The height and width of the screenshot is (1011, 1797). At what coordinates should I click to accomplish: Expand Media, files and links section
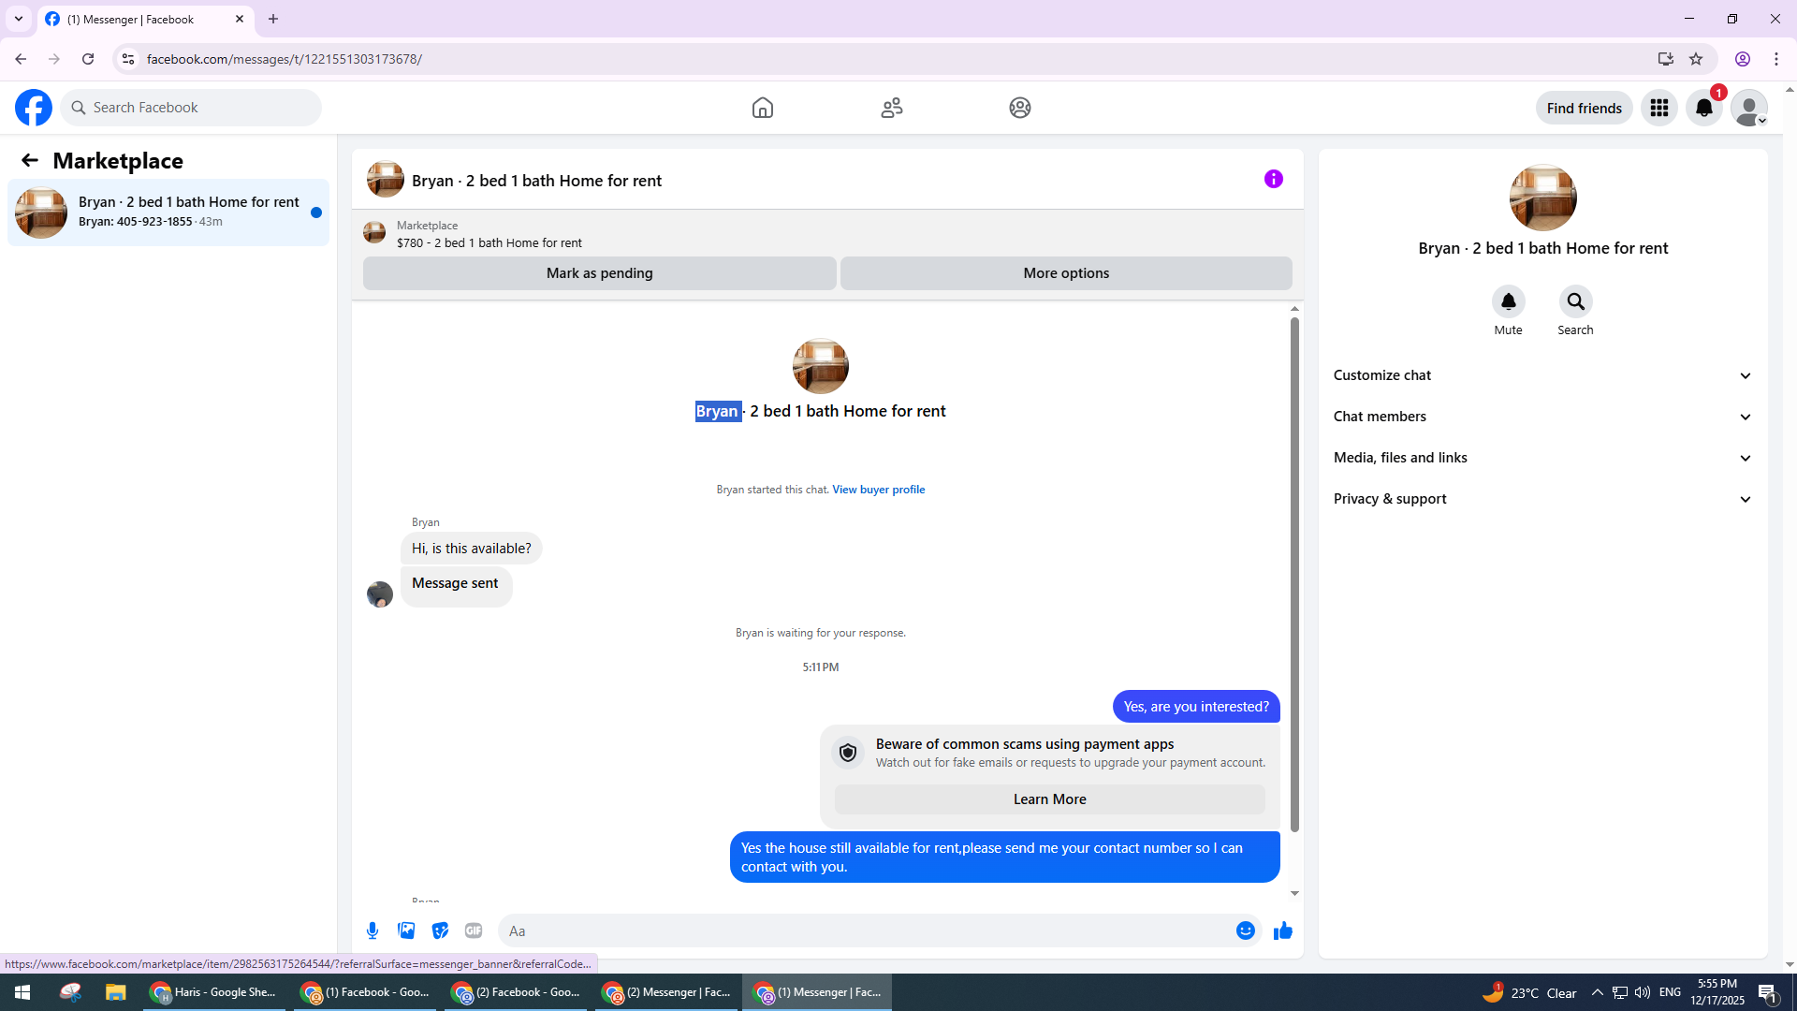click(x=1542, y=458)
